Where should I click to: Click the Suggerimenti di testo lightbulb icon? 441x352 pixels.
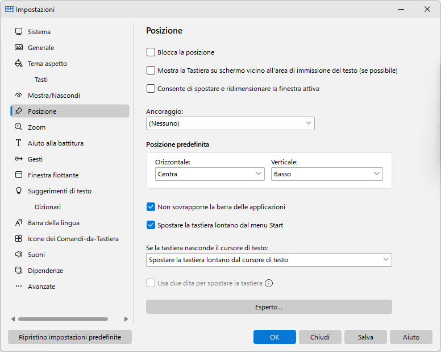point(19,191)
